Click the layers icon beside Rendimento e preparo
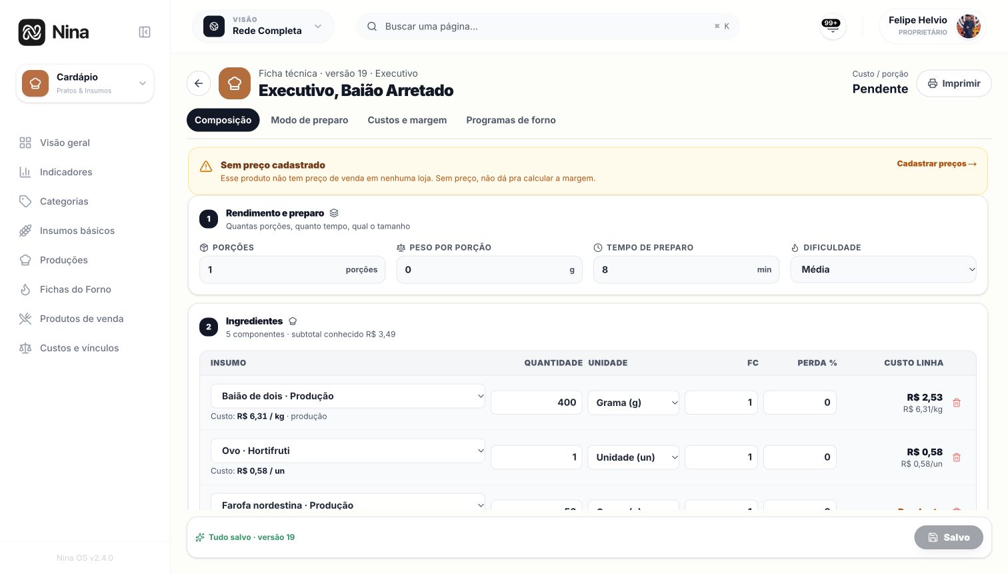This screenshot has width=1008, height=574. click(334, 213)
